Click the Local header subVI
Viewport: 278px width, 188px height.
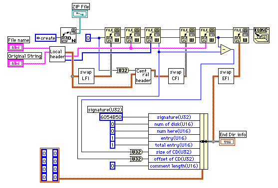tap(57, 54)
